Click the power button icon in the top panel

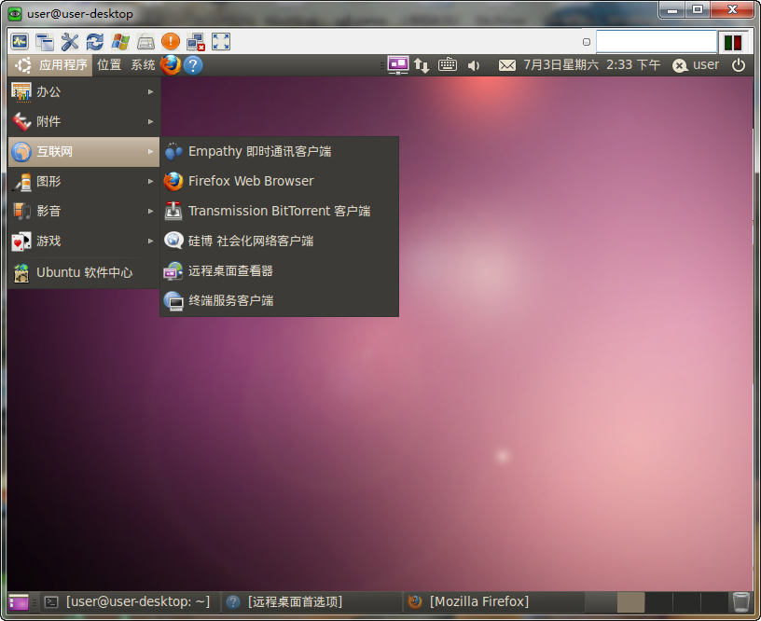[739, 65]
